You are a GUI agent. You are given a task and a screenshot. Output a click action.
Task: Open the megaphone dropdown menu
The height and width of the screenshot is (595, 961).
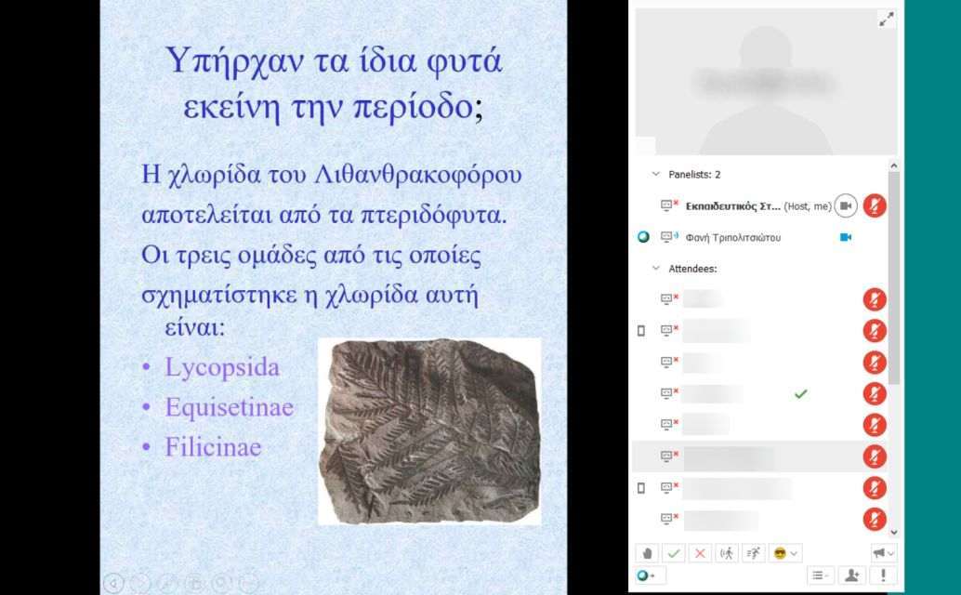pos(883,553)
